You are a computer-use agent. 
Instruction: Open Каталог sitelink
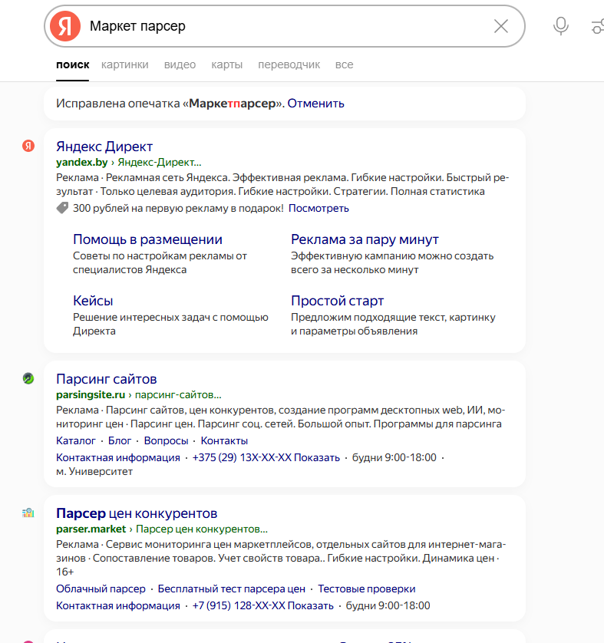pos(76,441)
